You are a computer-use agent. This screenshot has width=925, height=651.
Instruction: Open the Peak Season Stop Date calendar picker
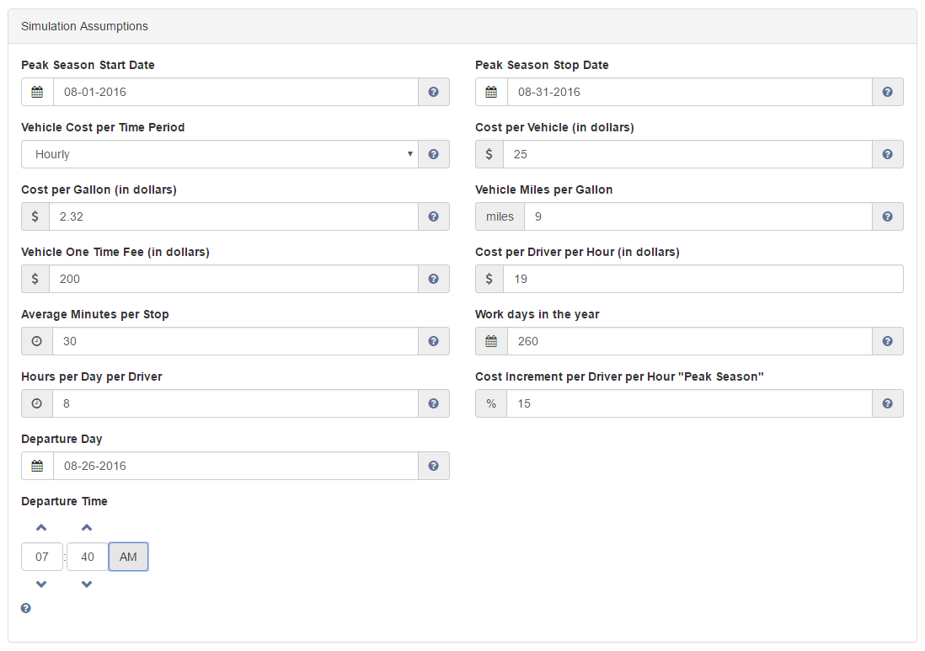(491, 92)
